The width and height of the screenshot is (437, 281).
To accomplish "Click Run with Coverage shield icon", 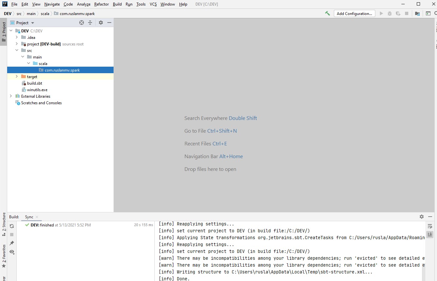I will pyautogui.click(x=398, y=13).
